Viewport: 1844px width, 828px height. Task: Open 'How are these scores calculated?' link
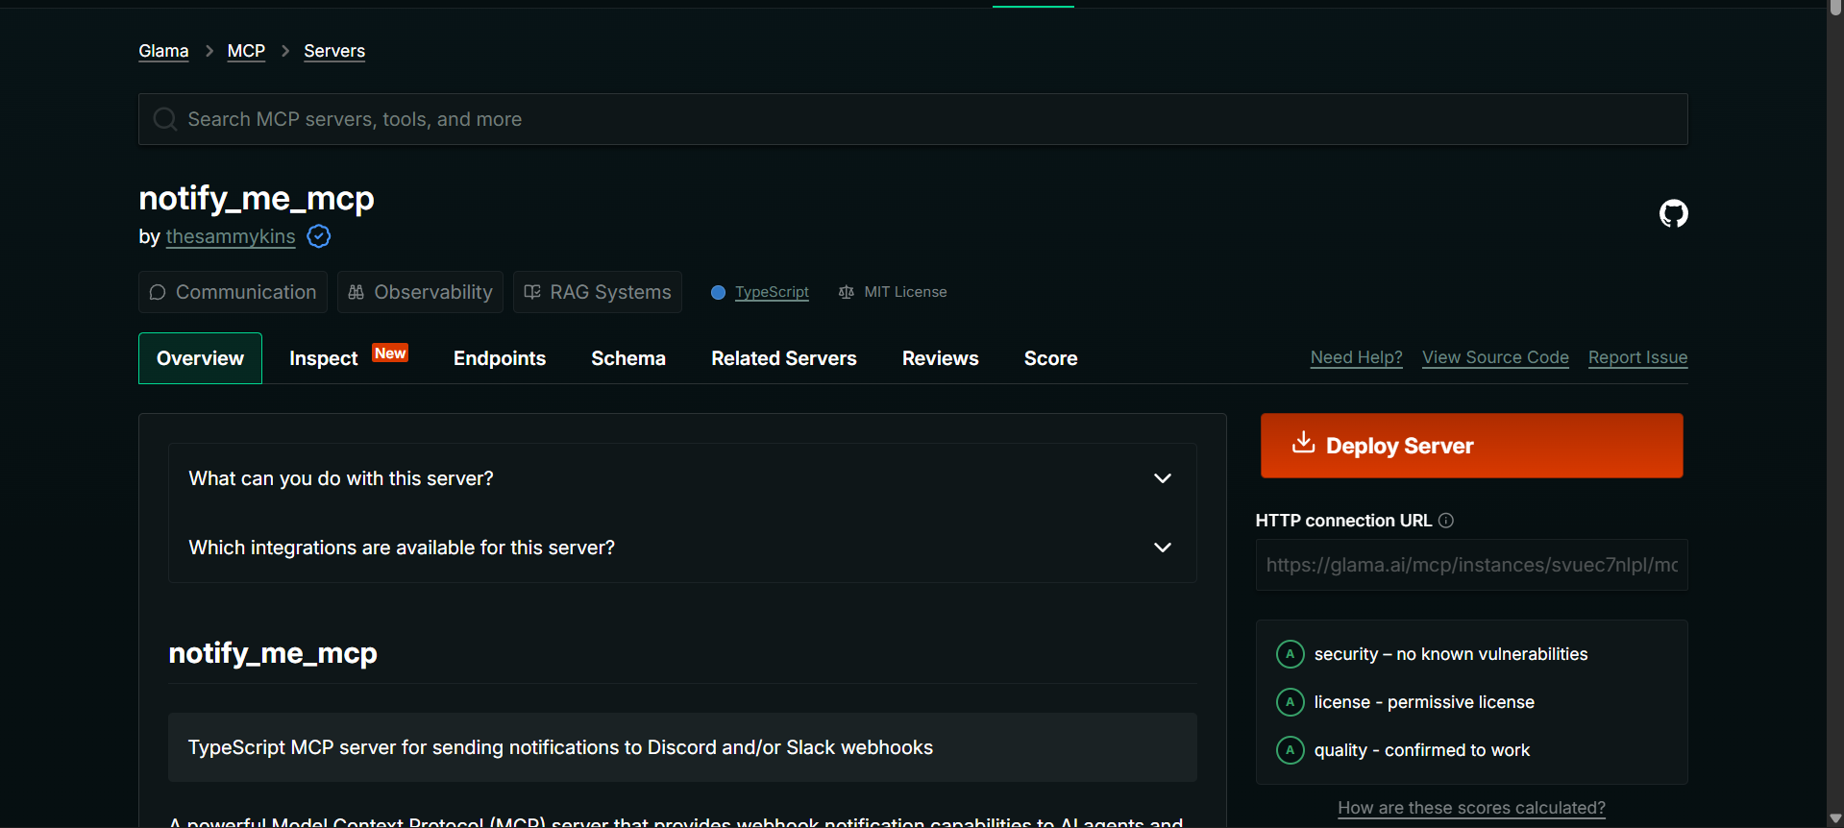pos(1471,808)
